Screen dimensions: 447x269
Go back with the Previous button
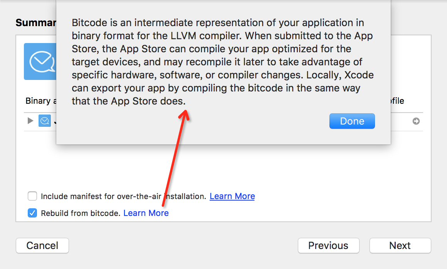[328, 246]
